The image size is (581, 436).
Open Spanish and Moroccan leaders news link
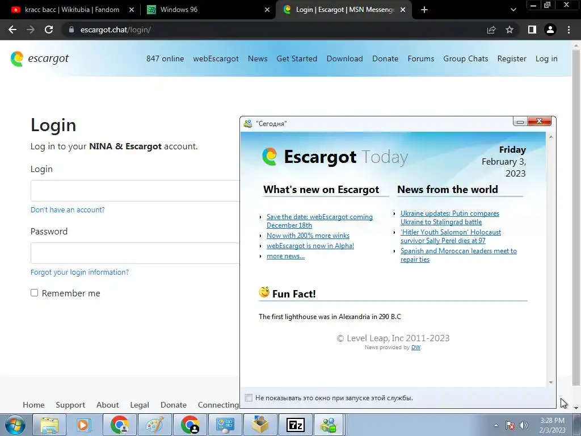(x=458, y=255)
